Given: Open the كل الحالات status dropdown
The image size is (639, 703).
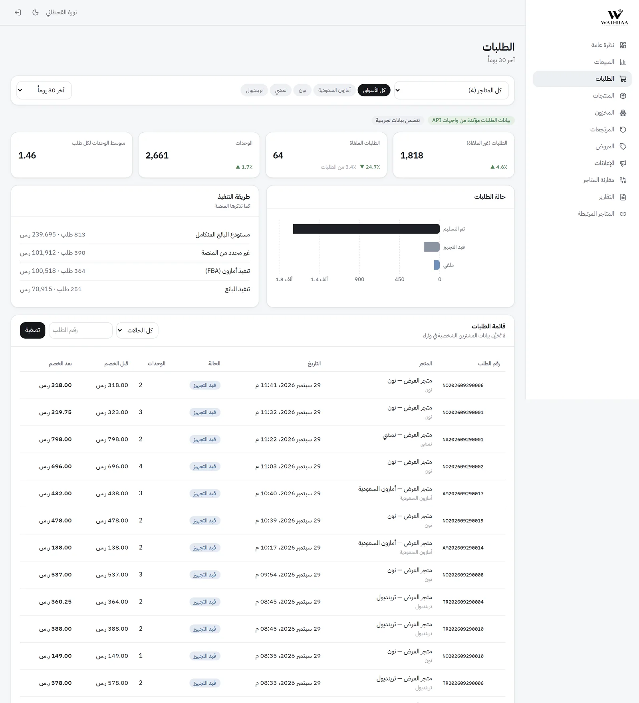Looking at the screenshot, I should (x=137, y=330).
